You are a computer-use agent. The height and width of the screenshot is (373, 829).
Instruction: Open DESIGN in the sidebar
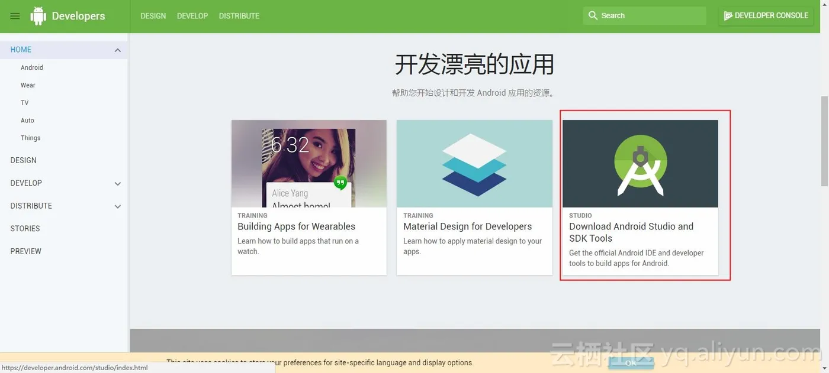pos(24,160)
